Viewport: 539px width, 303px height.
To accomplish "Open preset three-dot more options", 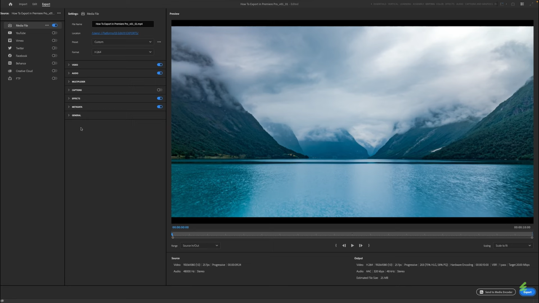I will pyautogui.click(x=159, y=42).
